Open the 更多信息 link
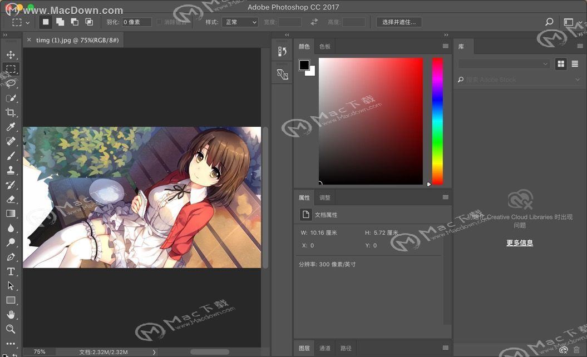 520,242
